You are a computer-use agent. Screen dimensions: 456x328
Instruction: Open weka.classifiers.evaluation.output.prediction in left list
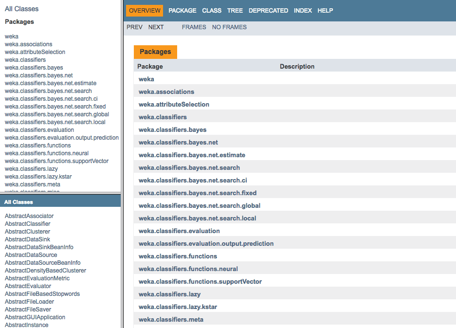(x=62, y=138)
